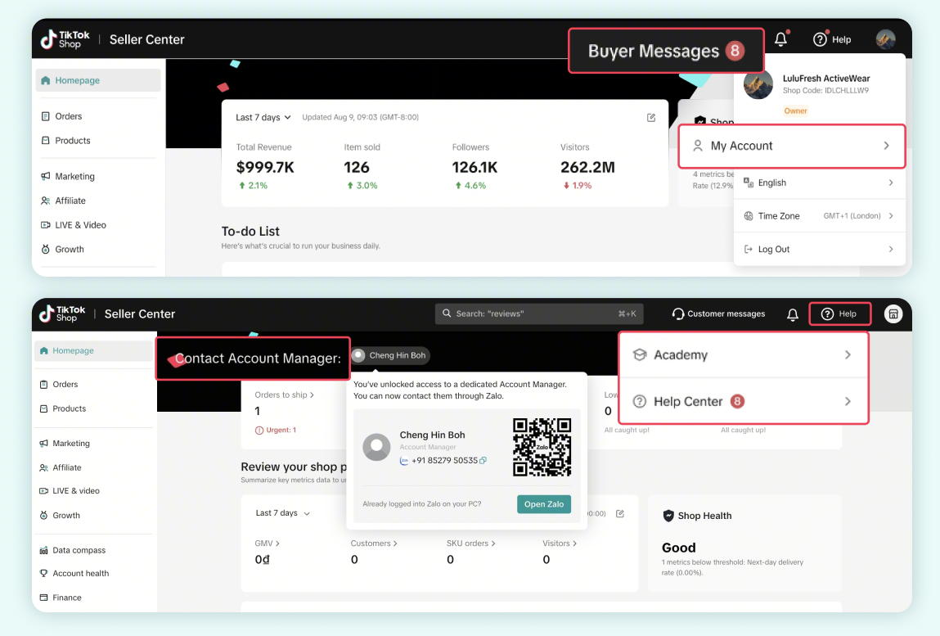Choose Log Out in the profile menu
Viewport: 940px width, 636px height.
pyautogui.click(x=819, y=249)
